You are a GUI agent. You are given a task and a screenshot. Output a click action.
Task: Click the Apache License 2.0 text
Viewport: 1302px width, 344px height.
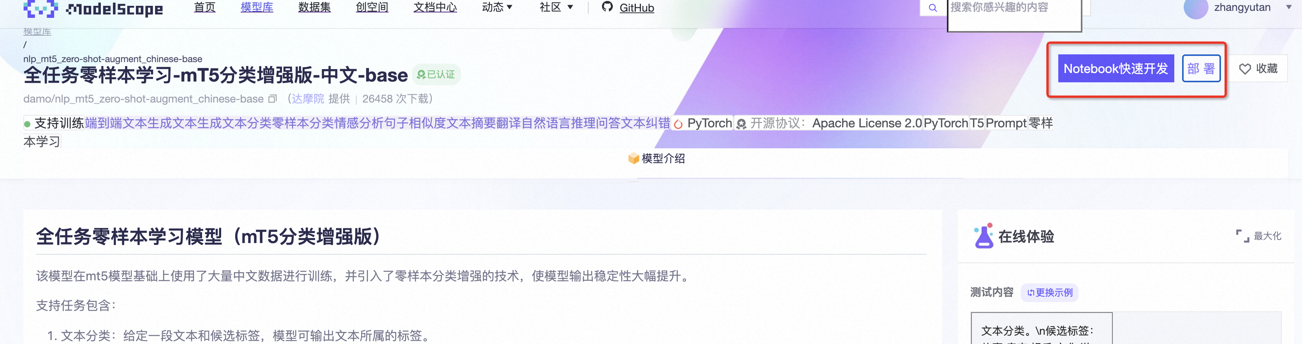pos(867,123)
